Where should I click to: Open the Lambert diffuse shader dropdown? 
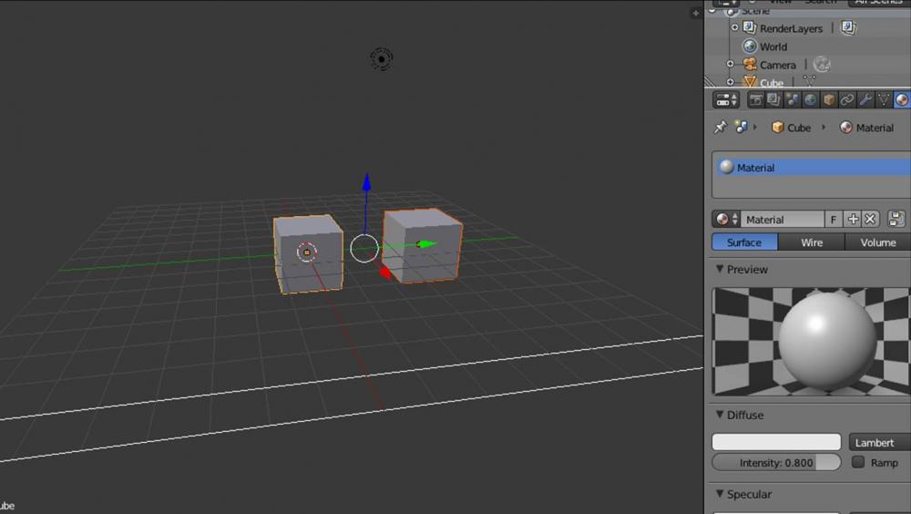[880, 443]
